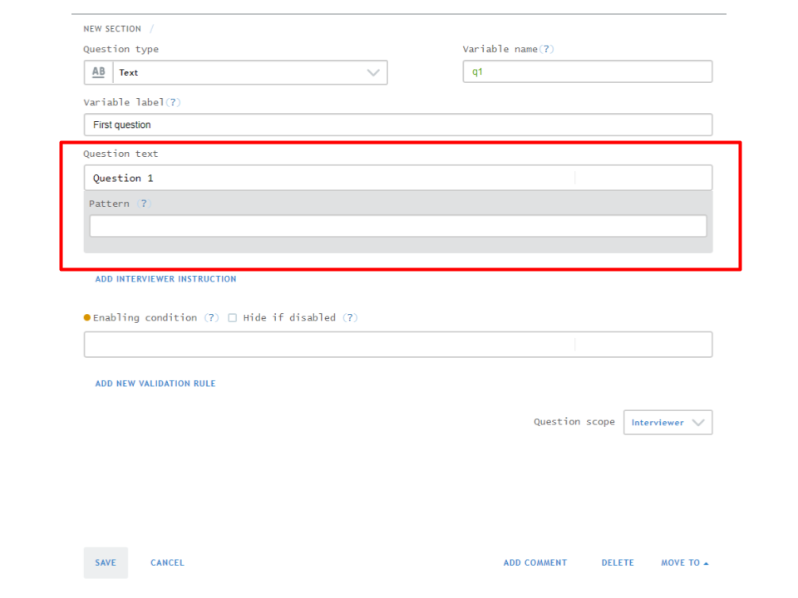This screenshot has height=598, width=798.
Task: Expand the MOVE TO options
Action: pyautogui.click(x=684, y=562)
